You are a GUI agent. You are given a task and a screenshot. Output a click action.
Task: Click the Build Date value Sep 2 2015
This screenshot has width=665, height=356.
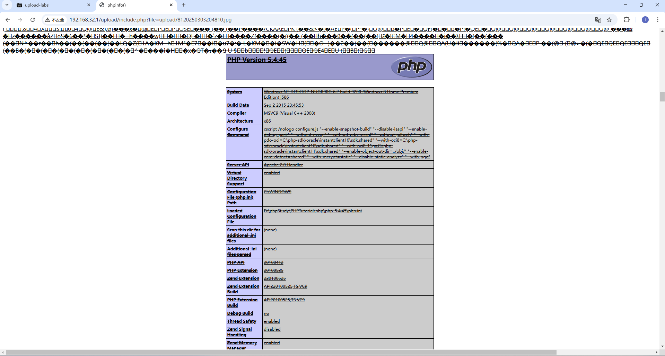click(283, 105)
